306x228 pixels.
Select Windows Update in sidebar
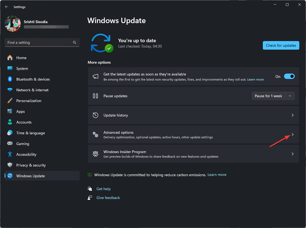click(42, 176)
